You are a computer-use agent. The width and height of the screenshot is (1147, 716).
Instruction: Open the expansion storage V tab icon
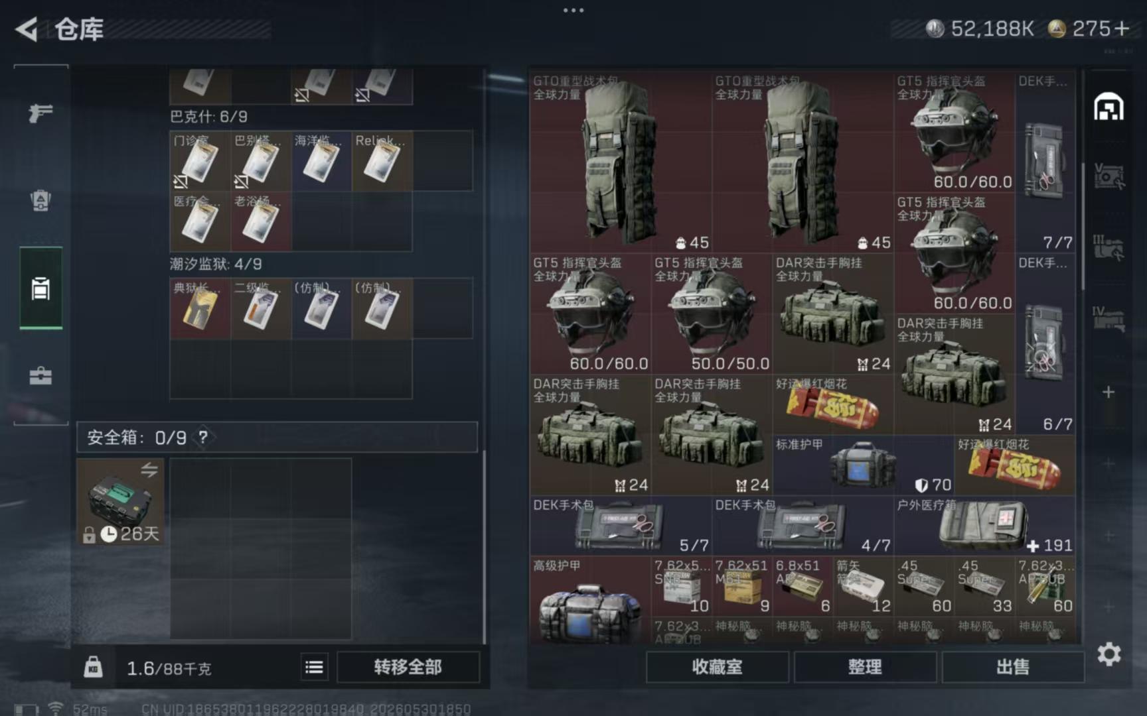coord(1109,176)
